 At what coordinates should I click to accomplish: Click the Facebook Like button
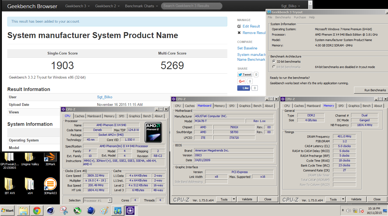coord(244,88)
